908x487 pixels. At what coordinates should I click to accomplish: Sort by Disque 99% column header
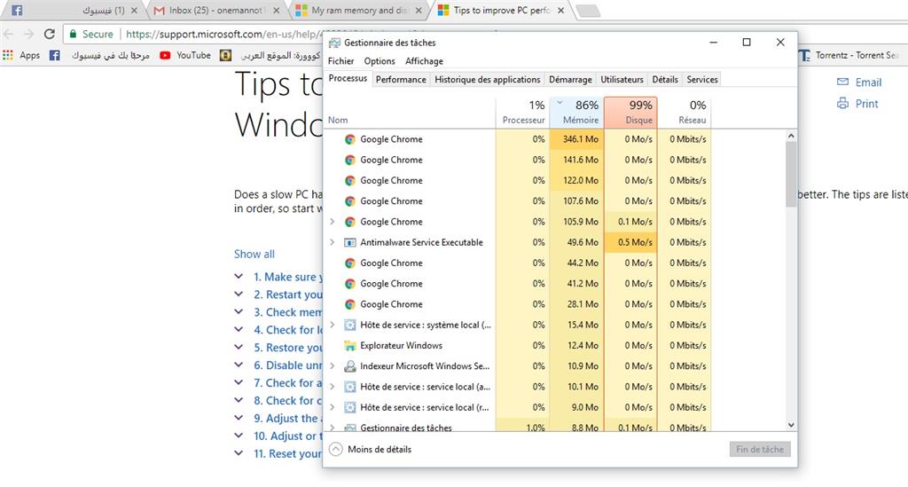pyautogui.click(x=630, y=113)
